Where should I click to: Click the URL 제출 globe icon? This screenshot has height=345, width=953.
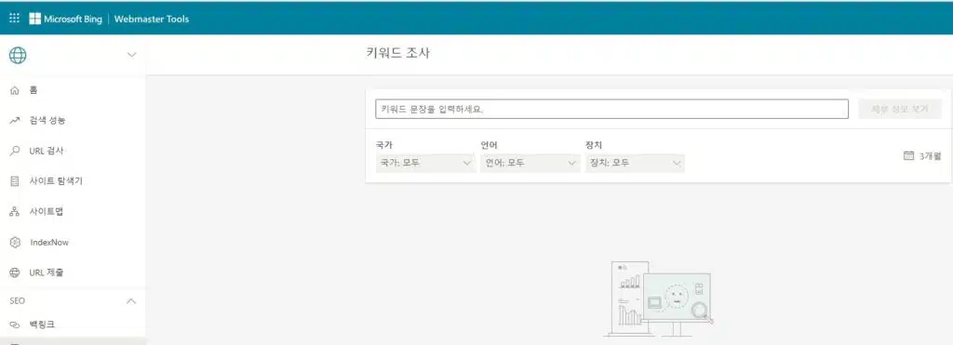(x=15, y=272)
